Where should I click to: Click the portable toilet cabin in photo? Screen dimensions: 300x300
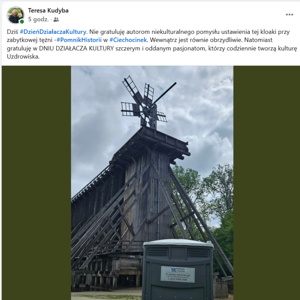tap(178, 270)
